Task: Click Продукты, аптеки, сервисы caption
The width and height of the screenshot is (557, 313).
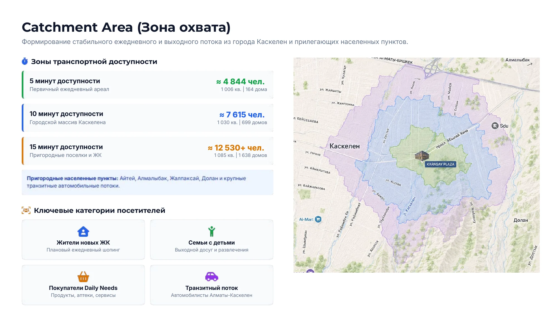Action: click(x=83, y=295)
